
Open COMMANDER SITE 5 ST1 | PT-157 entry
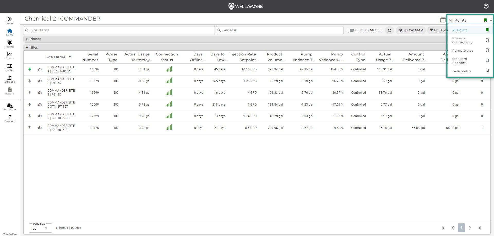[61, 104]
